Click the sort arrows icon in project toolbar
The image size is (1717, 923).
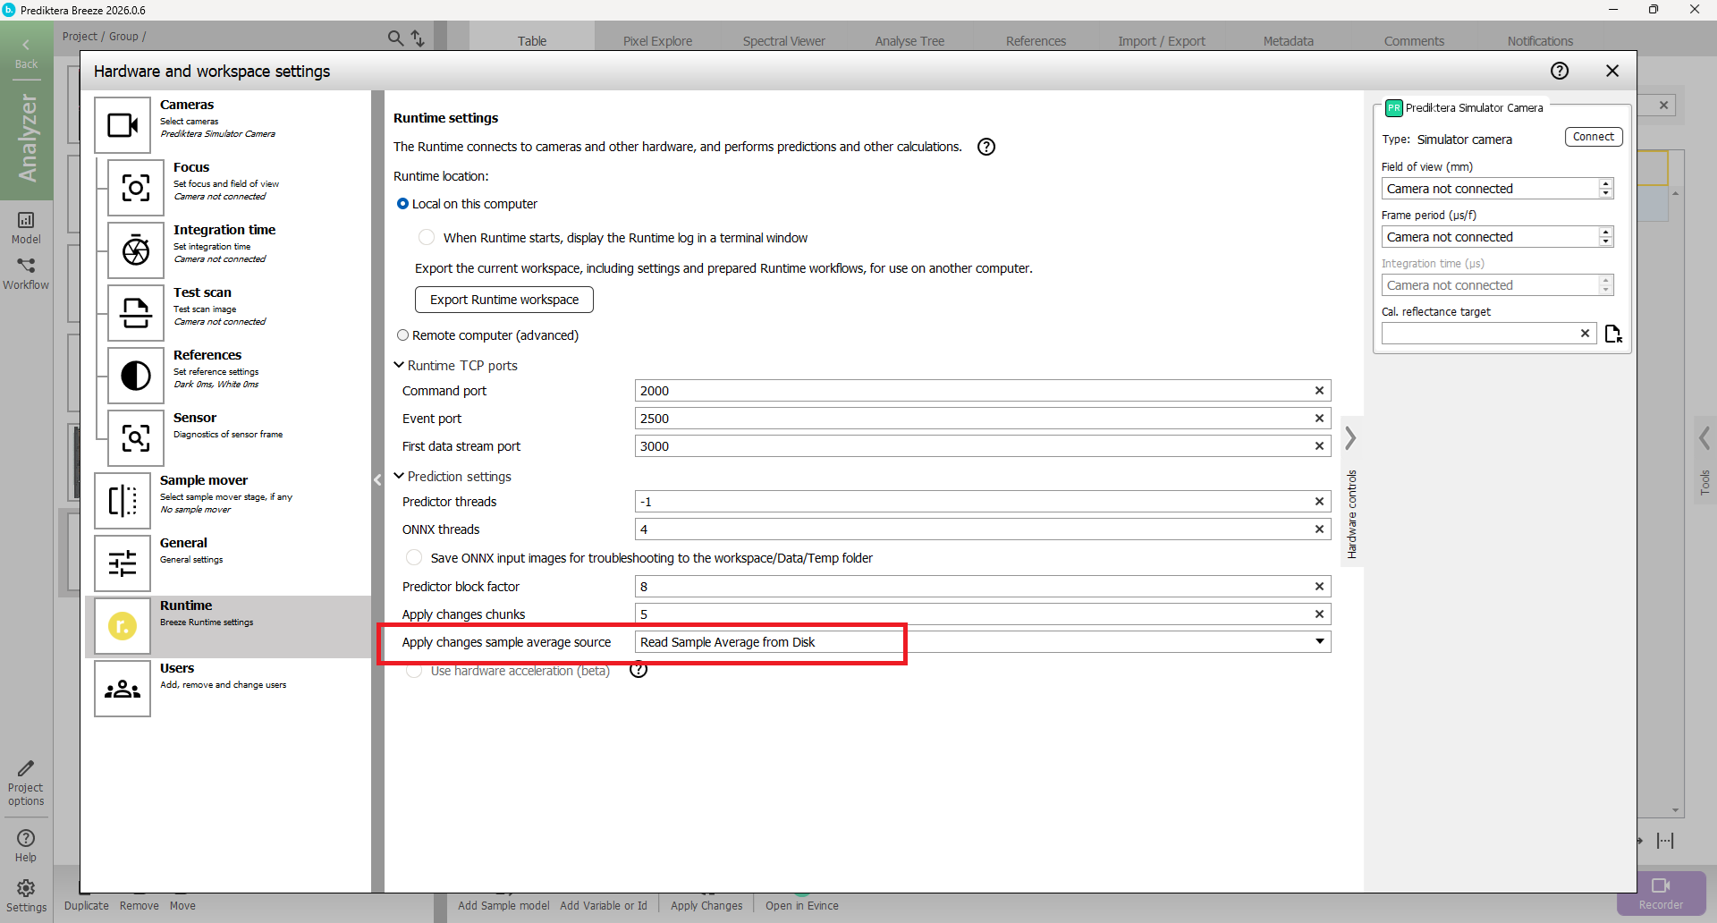(x=418, y=38)
